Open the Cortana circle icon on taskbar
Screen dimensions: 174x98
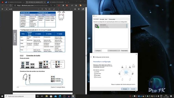coord(38,96)
